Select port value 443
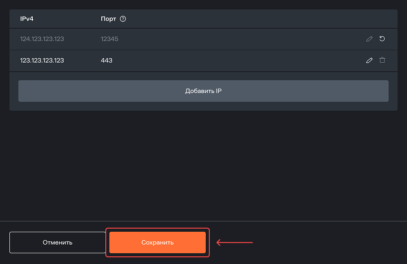The width and height of the screenshot is (407, 264). coord(107,61)
